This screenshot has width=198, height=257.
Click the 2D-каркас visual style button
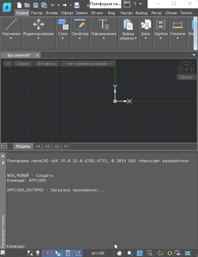(x=47, y=64)
